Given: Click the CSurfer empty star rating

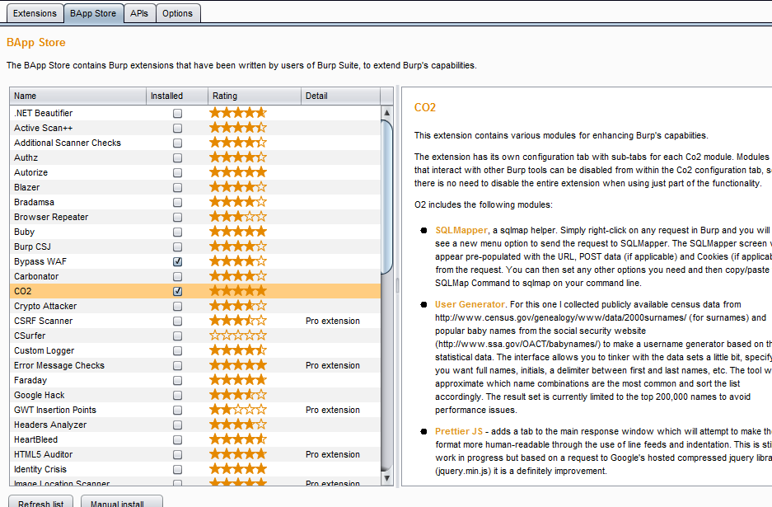Looking at the screenshot, I should [x=238, y=336].
